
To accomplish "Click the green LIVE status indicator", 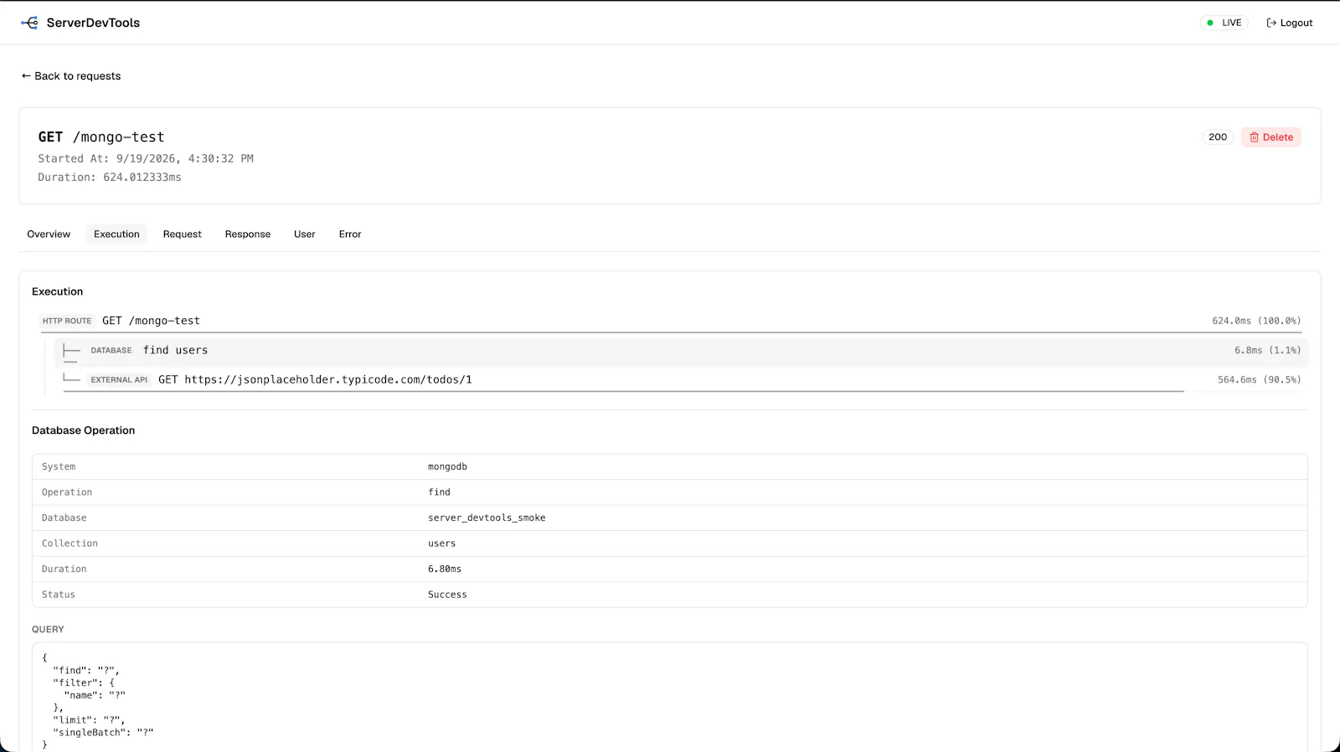I will coord(1224,23).
